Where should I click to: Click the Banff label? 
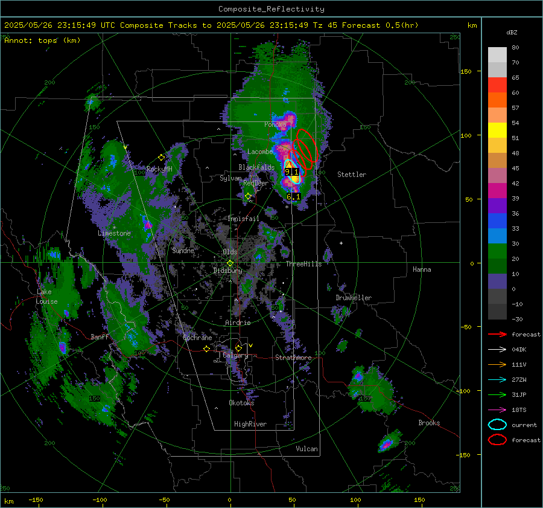[100, 337]
